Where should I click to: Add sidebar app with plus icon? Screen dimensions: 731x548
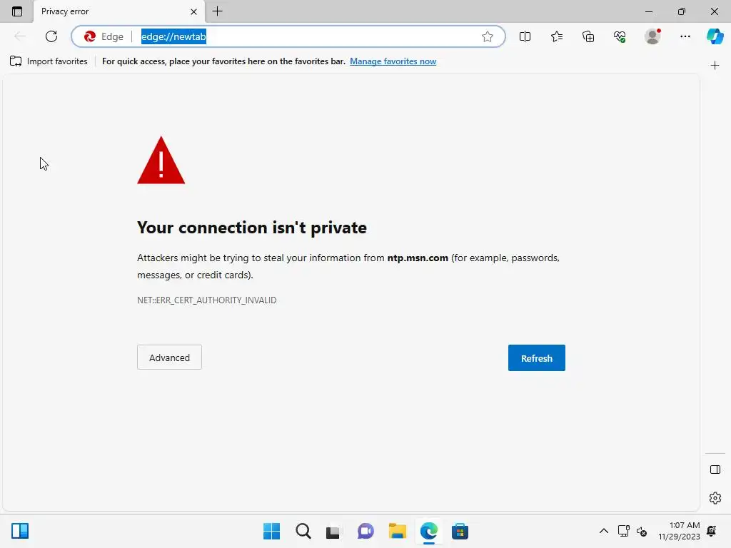click(x=715, y=66)
